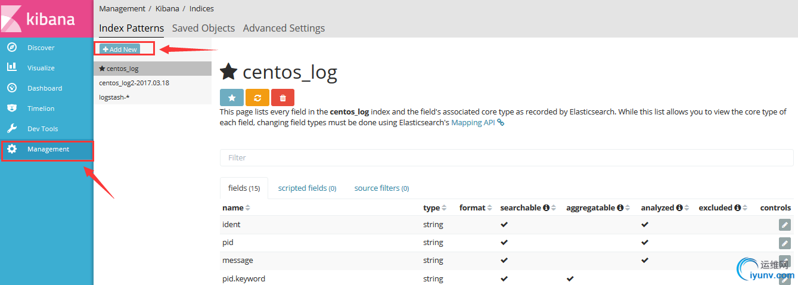
Task: Click string type in ident row
Action: pos(433,225)
